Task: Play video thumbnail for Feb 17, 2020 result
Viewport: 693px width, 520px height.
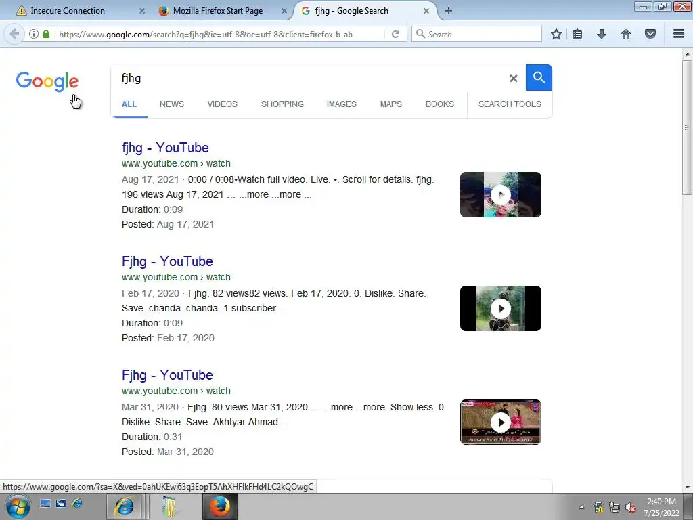Action: 501,308
